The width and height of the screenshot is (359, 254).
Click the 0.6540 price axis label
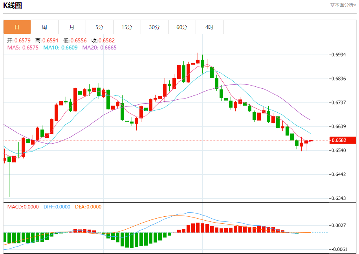click(x=339, y=150)
